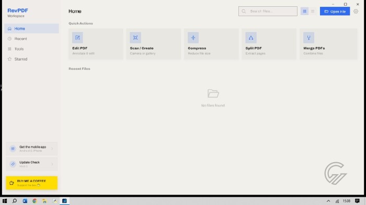Click the RevPDF logo text
The image size is (366, 205).
click(18, 10)
